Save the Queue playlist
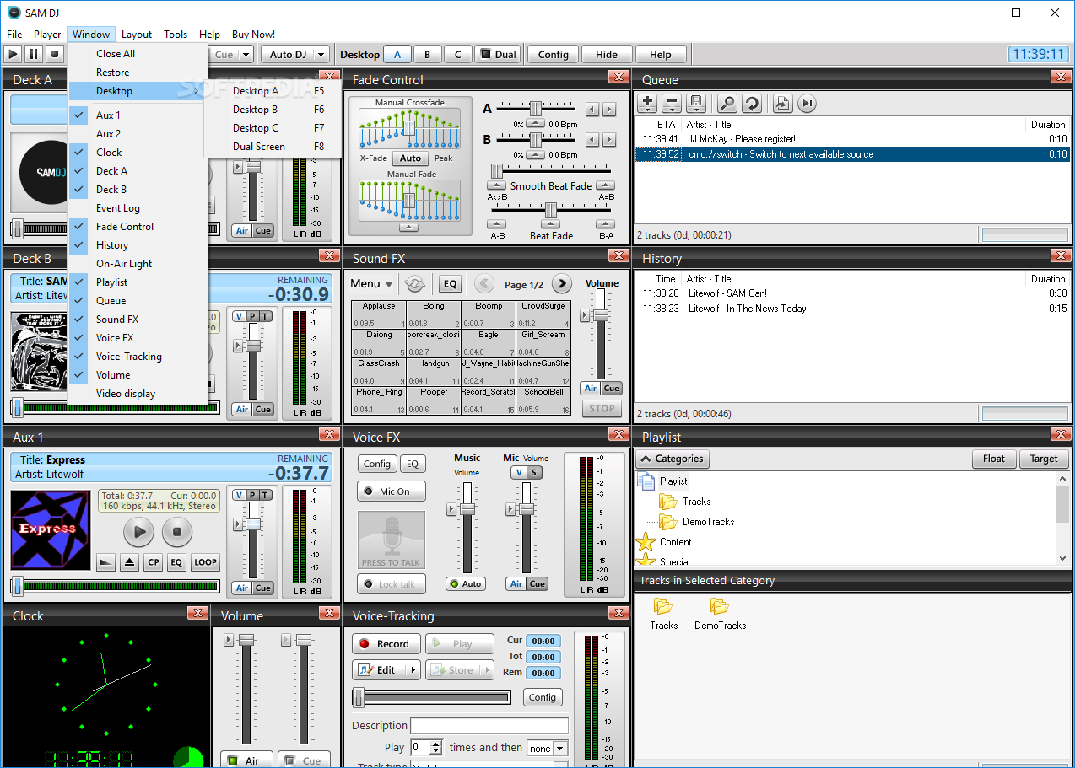The height and width of the screenshot is (768, 1075). tap(696, 104)
